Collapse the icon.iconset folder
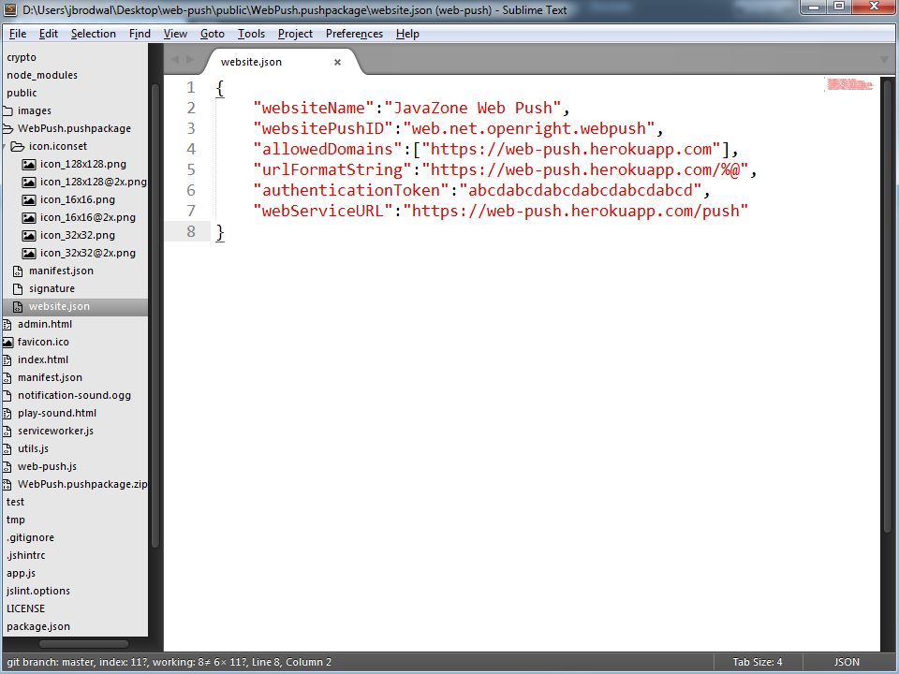 click(x=4, y=146)
